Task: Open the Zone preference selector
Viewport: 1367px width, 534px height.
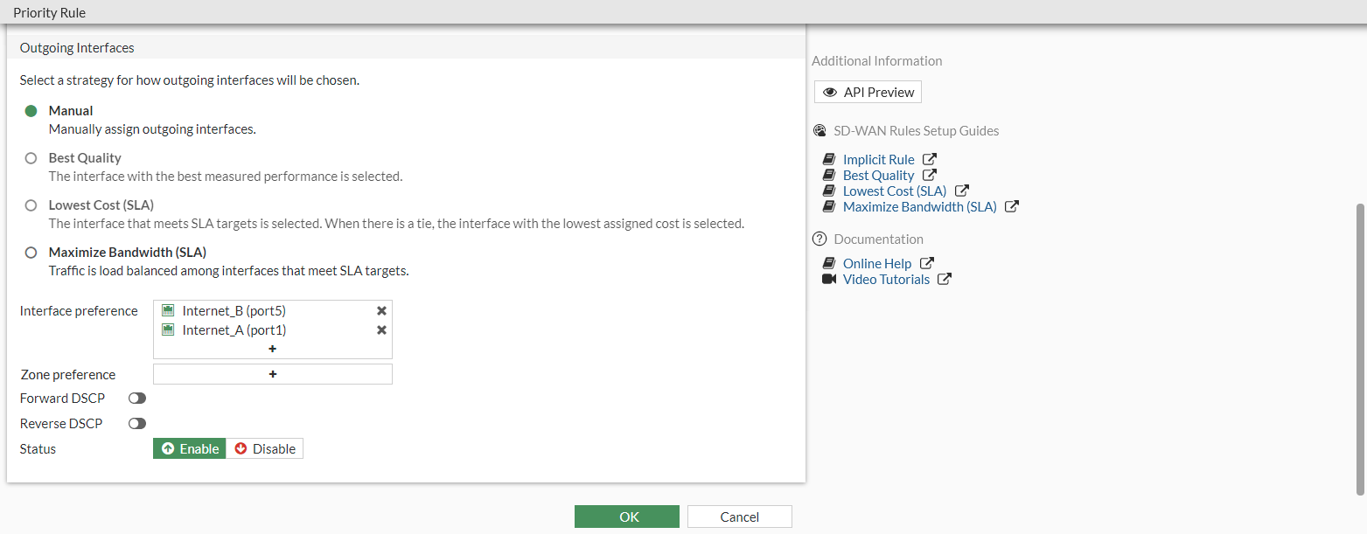Action: coord(272,374)
